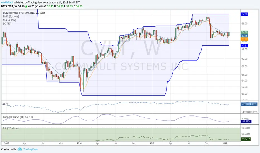The image size is (260, 153).
Task: Click the -17.8504 Coppock value tag
Action: point(246,122)
